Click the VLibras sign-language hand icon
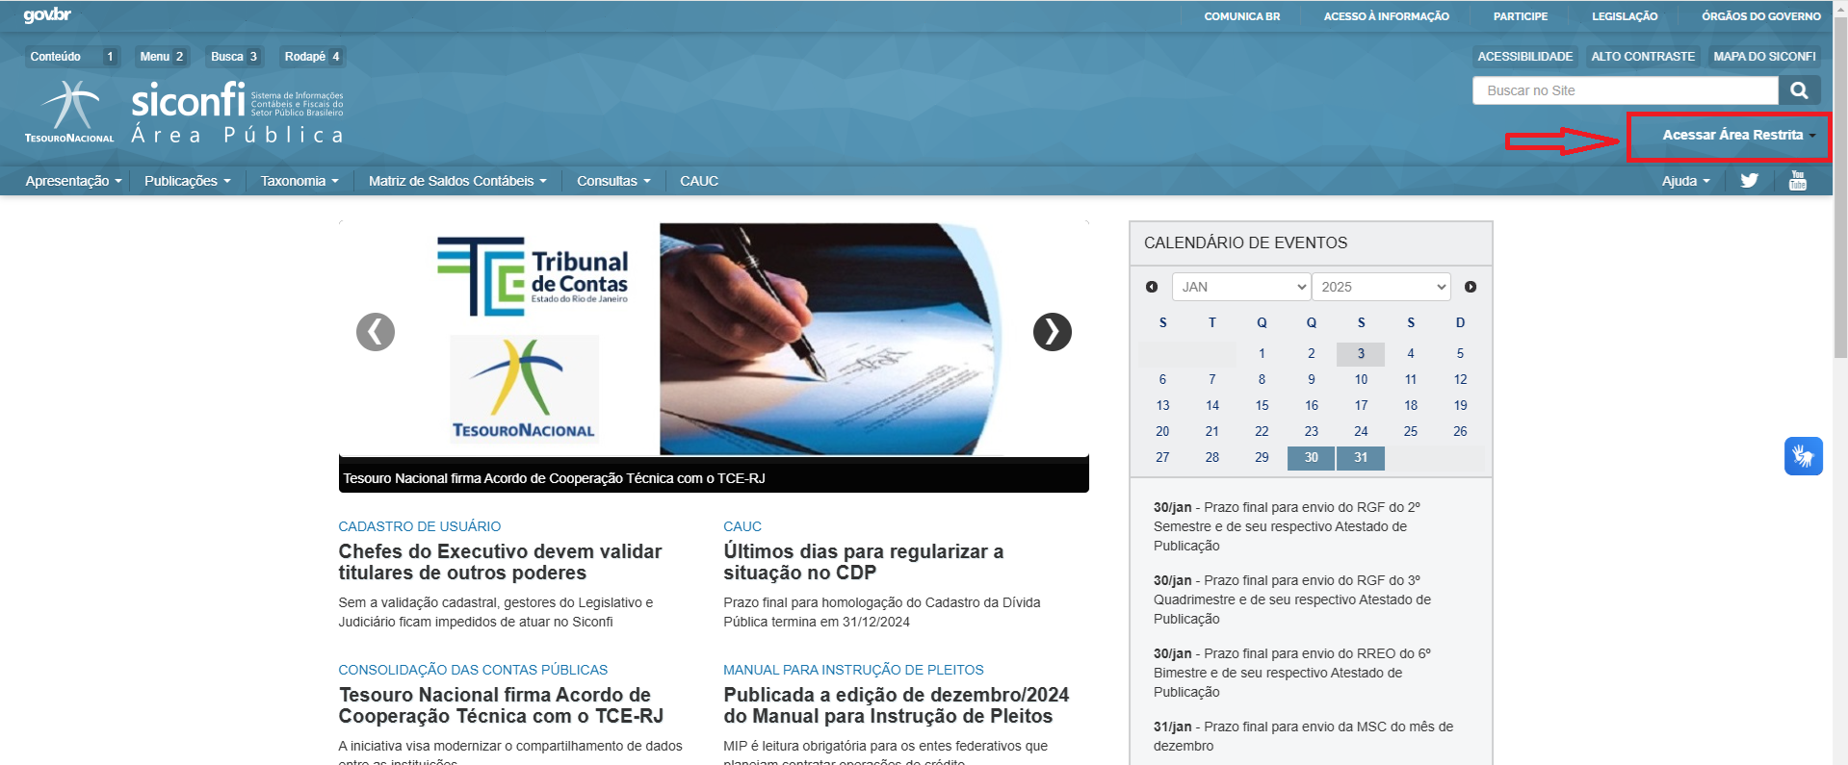Viewport: 1848px width, 765px height. tap(1804, 456)
